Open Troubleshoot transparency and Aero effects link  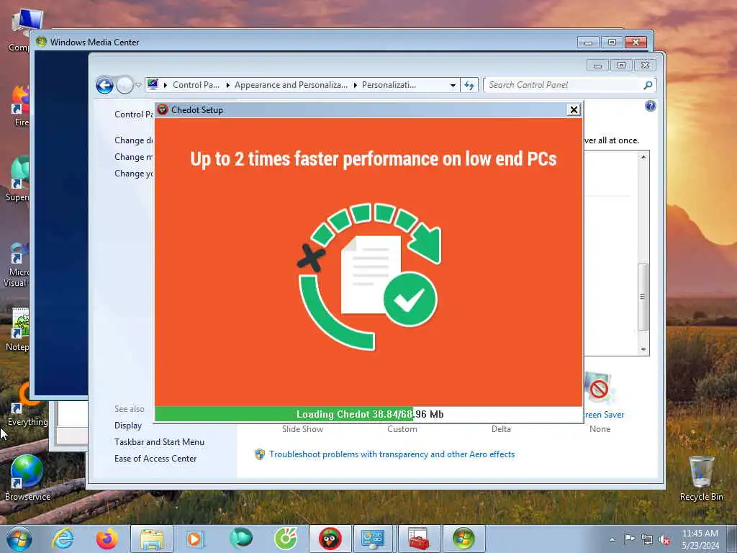point(392,454)
